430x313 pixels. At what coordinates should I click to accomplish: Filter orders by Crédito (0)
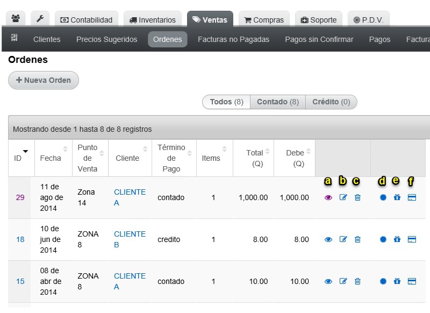pyautogui.click(x=331, y=102)
